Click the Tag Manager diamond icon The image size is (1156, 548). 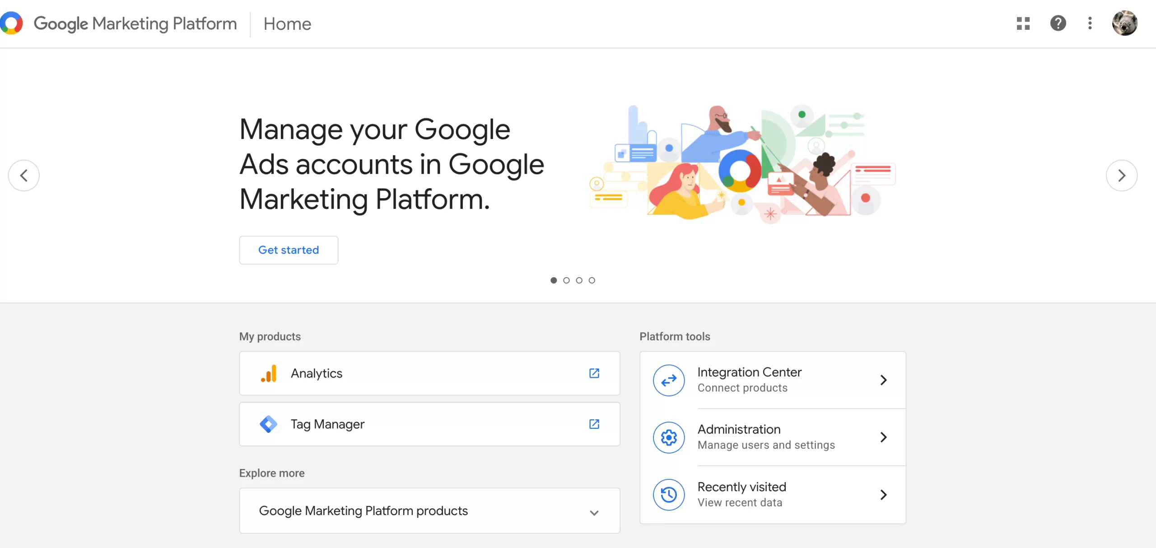[x=269, y=424]
